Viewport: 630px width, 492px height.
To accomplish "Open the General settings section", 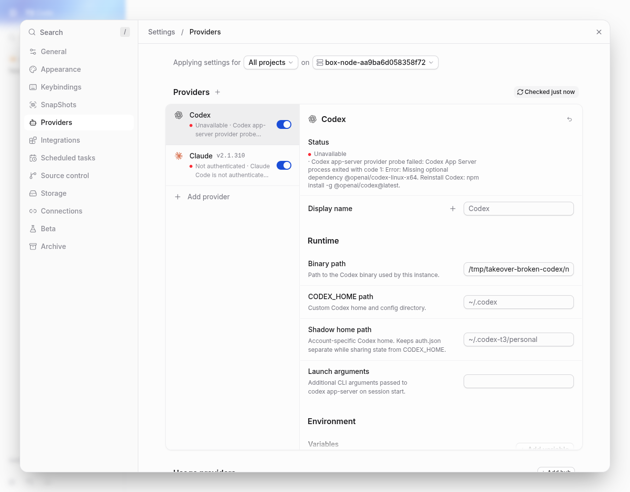I will click(x=79, y=52).
